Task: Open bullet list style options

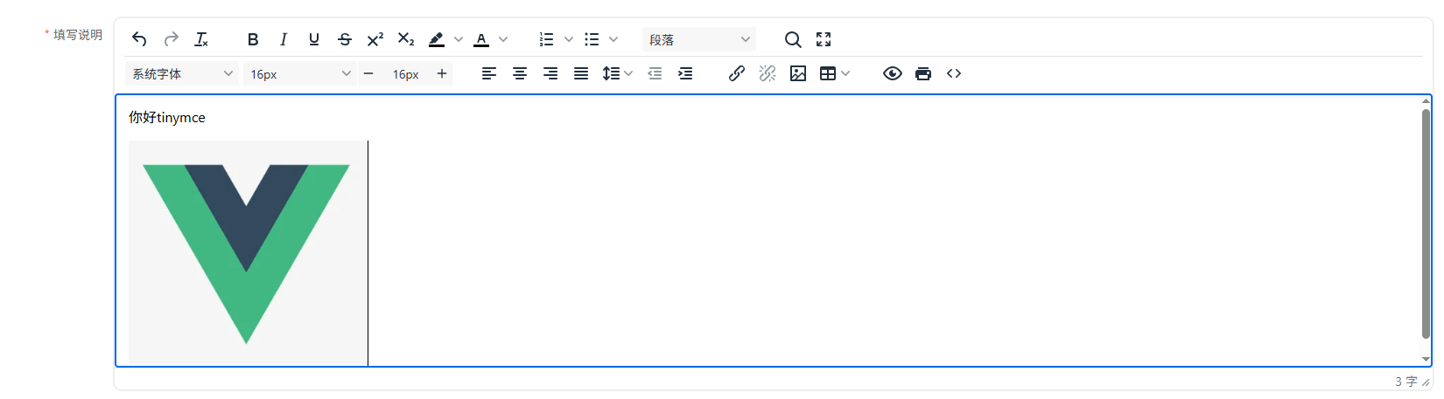Action: [613, 39]
